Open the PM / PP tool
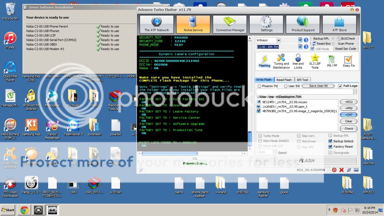 (x=332, y=61)
